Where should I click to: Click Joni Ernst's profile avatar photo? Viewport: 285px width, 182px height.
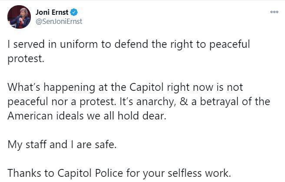[19, 17]
